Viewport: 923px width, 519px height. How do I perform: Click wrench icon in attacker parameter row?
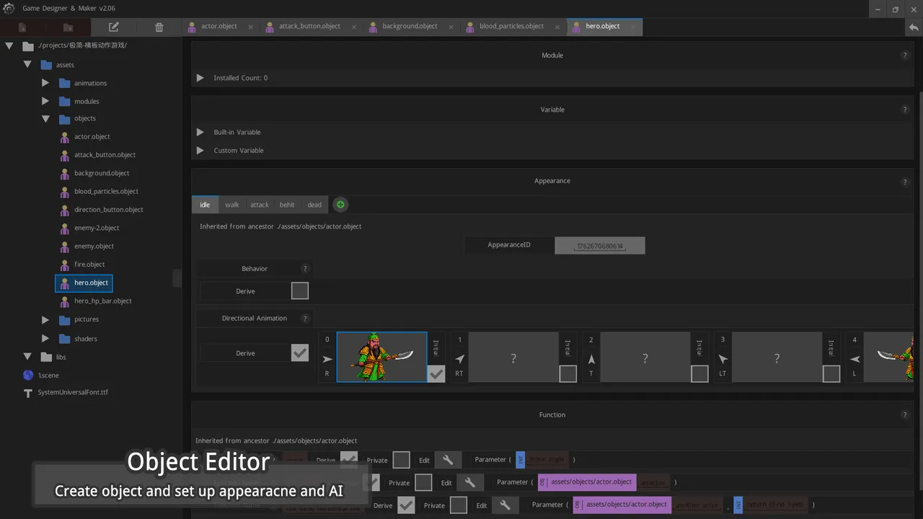pos(470,482)
